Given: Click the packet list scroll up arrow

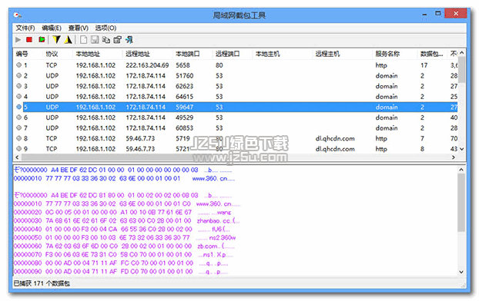Looking at the screenshot, I should pos(461,53).
